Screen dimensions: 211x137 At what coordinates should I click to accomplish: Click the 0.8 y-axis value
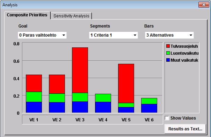[16, 44]
